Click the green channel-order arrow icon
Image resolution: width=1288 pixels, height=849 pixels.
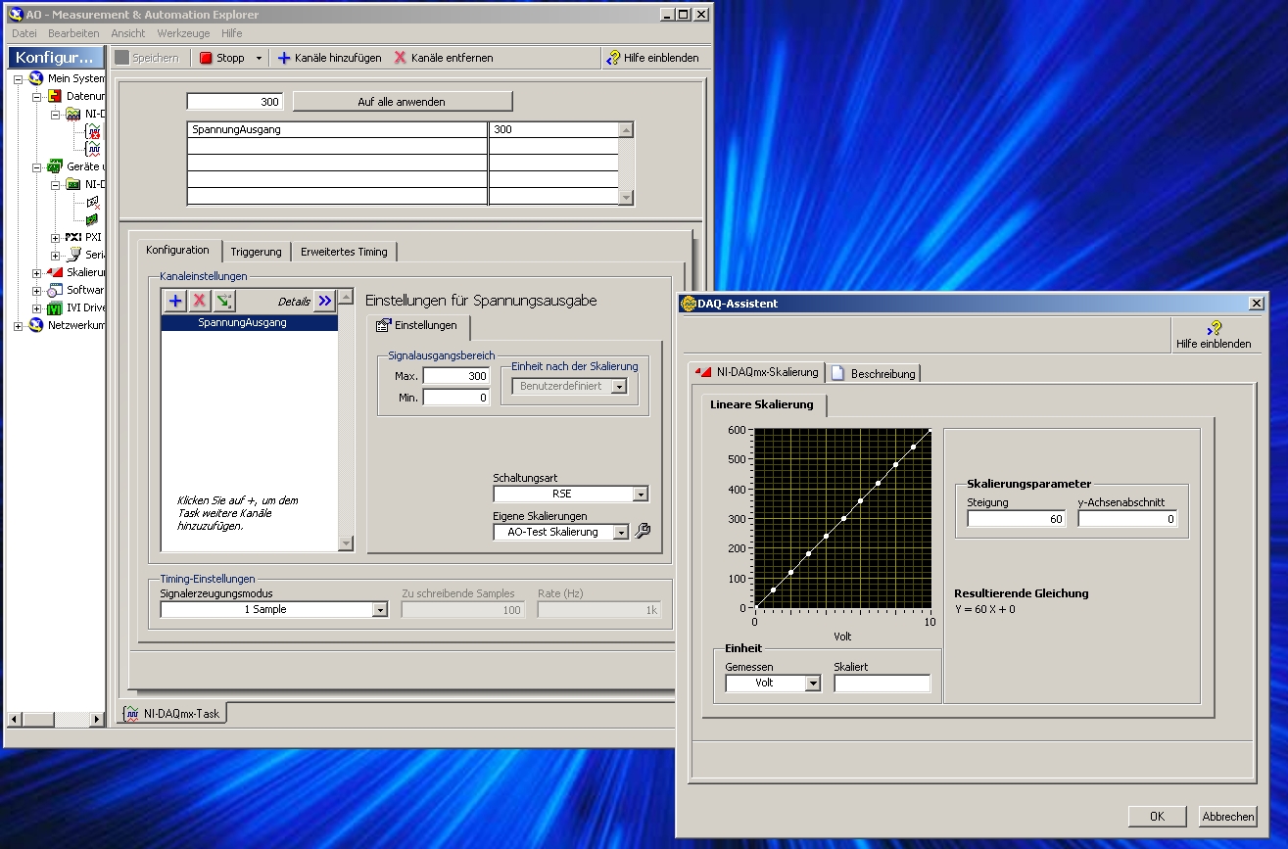224,301
